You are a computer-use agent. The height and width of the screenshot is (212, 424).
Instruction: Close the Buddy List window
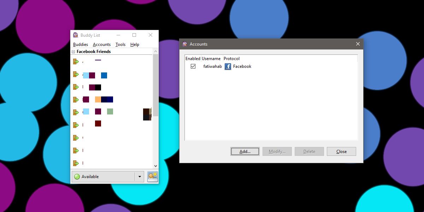(151, 35)
